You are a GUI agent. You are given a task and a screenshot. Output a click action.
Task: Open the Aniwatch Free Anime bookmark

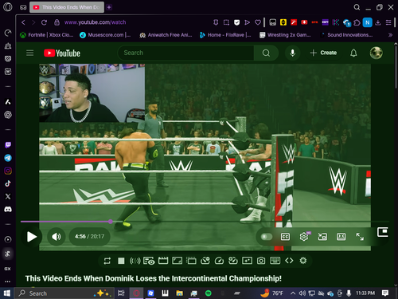166,35
